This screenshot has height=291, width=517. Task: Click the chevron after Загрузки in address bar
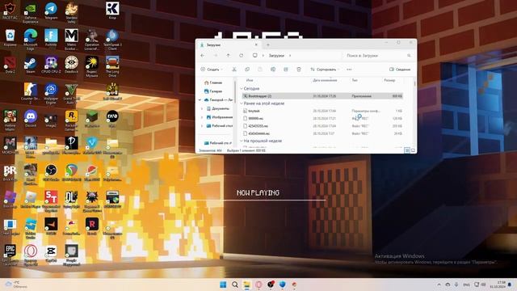tap(290, 56)
